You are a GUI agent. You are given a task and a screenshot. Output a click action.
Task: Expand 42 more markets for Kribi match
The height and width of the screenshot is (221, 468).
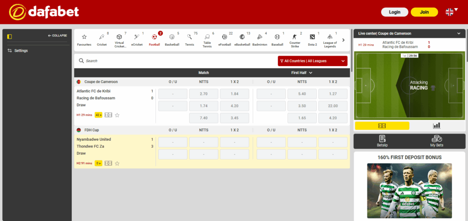(99, 115)
